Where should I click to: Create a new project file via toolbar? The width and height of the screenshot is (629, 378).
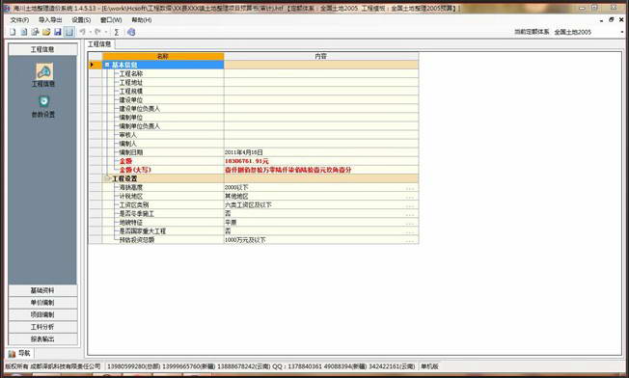[x=13, y=32]
